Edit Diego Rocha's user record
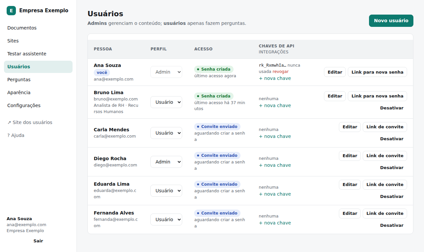 (x=350, y=156)
